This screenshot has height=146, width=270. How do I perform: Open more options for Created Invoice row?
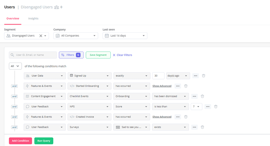click(178, 117)
